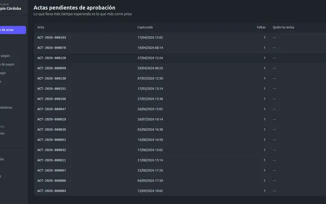
Task: Open acta ACT-2026-000067
Action: click(52, 170)
